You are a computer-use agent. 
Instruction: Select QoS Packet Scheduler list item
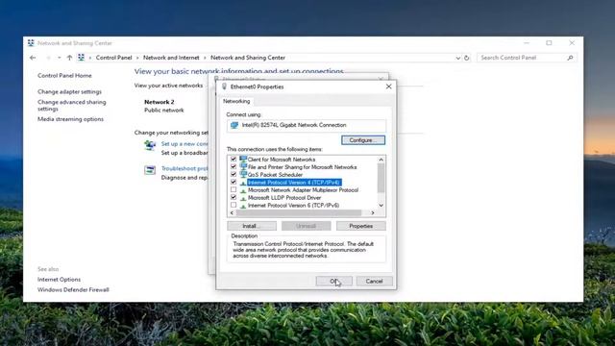pyautogui.click(x=275, y=175)
